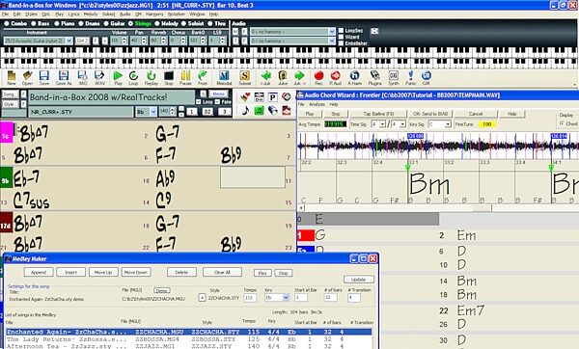Click the Replay toolbar icon
579x349 pixels.
[152, 76]
